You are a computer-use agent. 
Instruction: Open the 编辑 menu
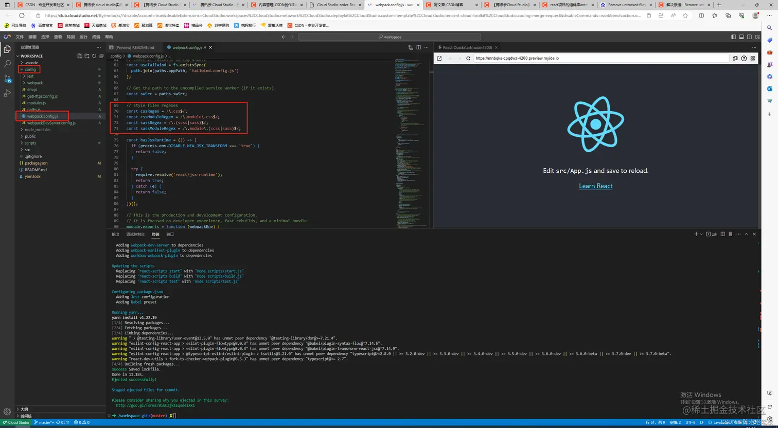coord(32,37)
